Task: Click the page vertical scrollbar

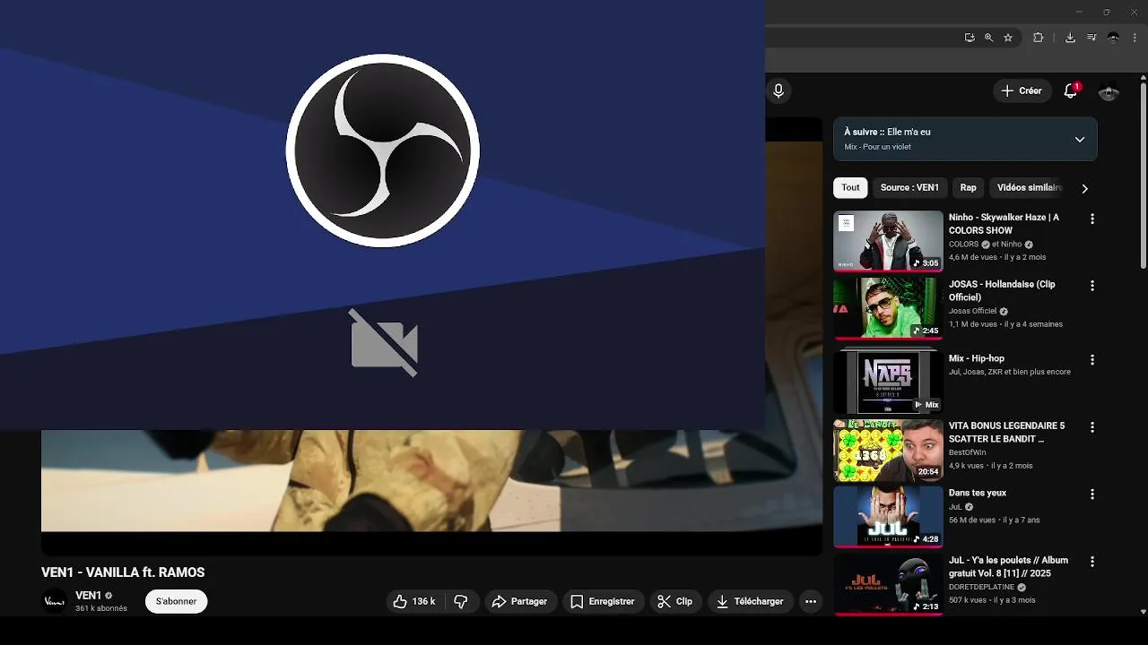Action: (x=1143, y=176)
